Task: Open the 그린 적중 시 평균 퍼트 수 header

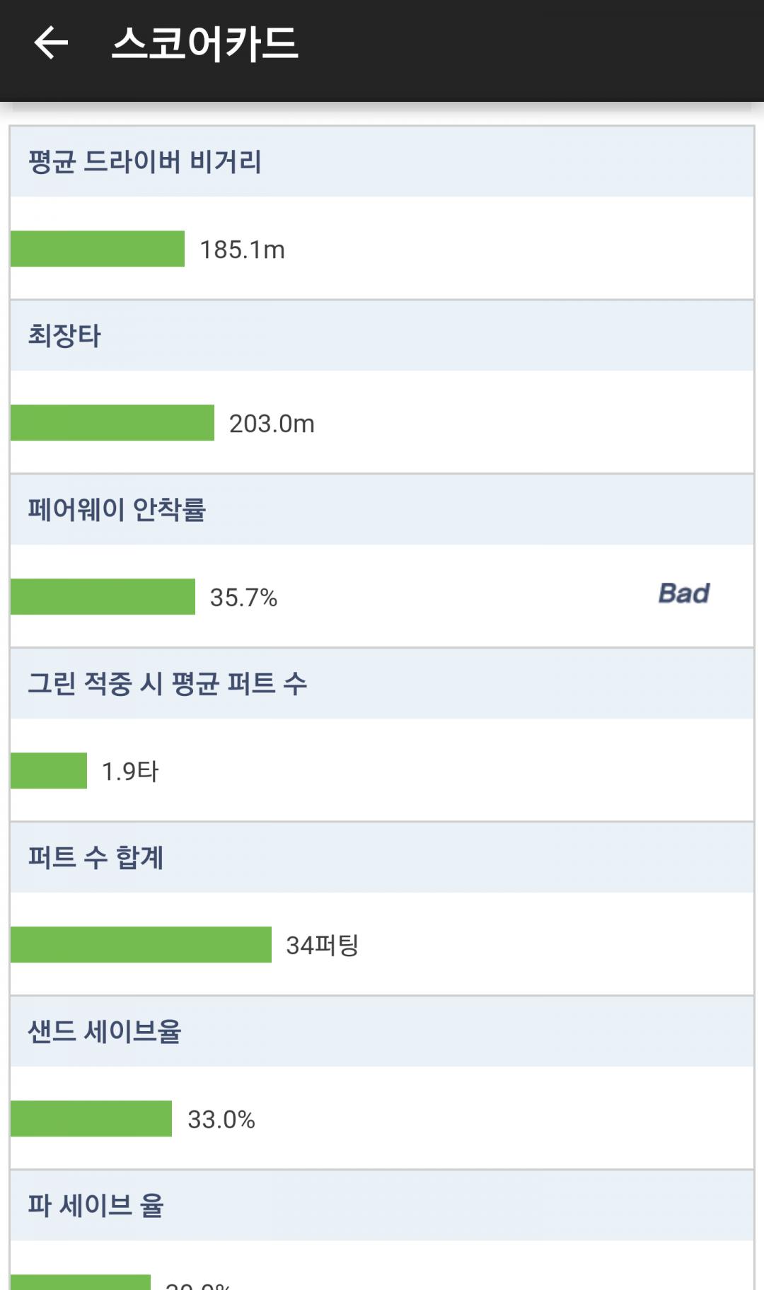Action: pyautogui.click(x=168, y=684)
